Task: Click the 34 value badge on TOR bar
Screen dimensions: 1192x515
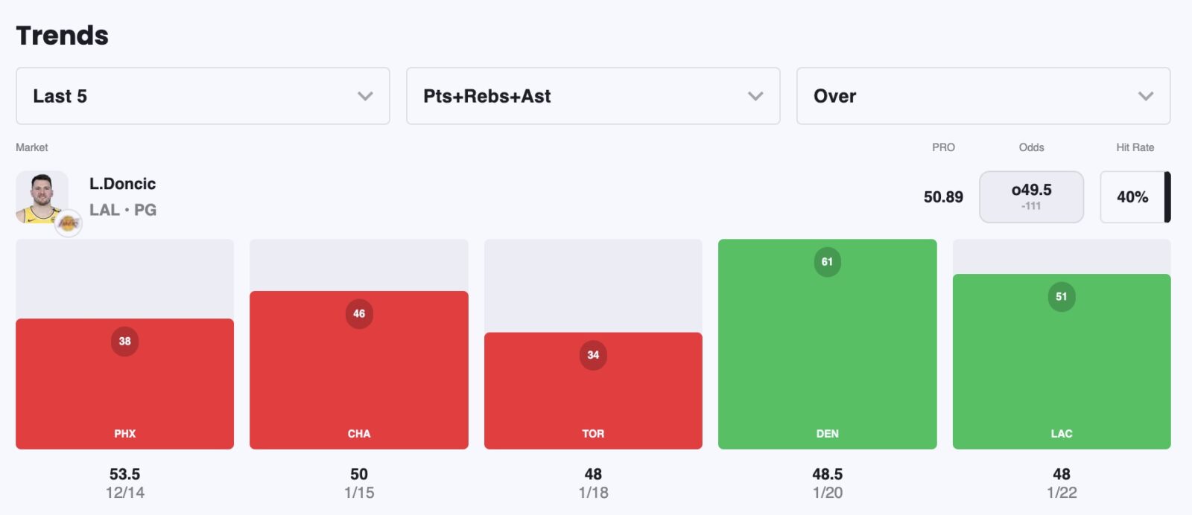Action: click(x=593, y=355)
